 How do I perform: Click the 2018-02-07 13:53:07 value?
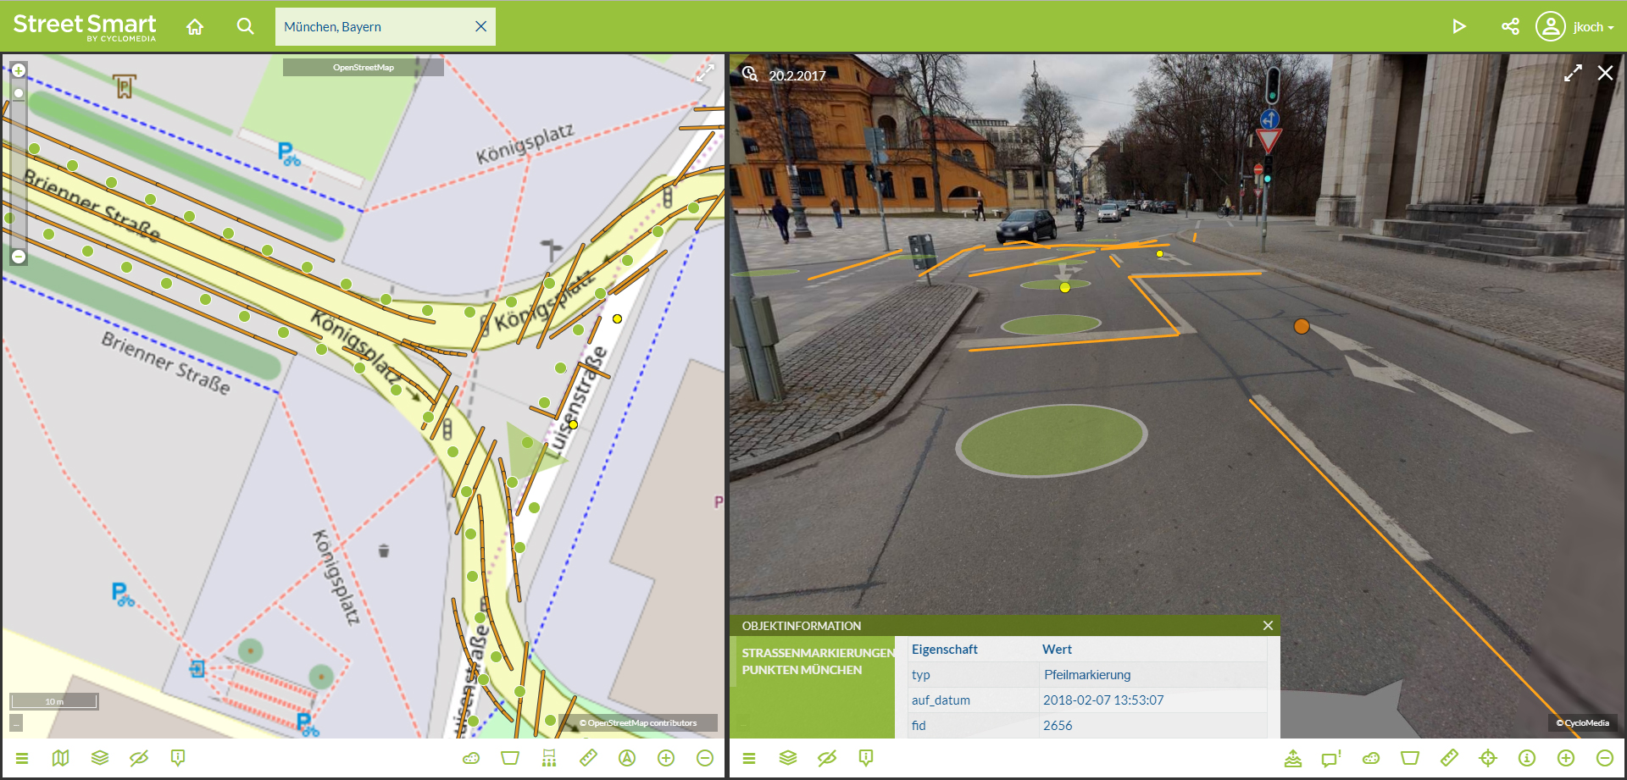pyautogui.click(x=1103, y=700)
